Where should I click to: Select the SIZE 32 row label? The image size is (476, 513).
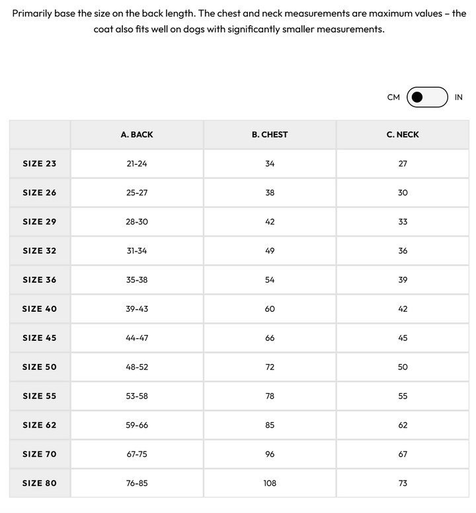pyautogui.click(x=40, y=251)
